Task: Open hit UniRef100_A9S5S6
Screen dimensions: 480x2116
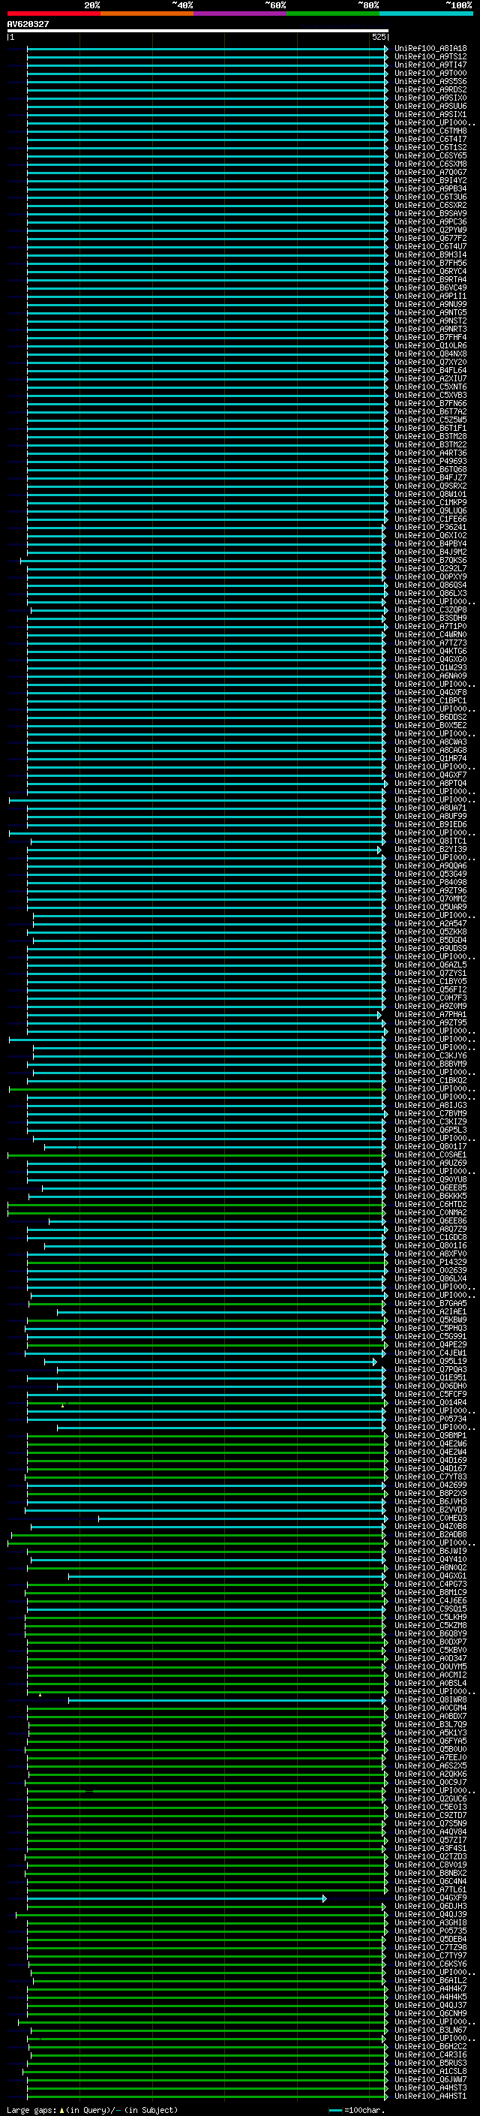Action: coord(430,81)
